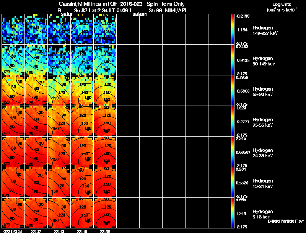Select the 90-149 keV Hydrogen panel at 23:37
The image size is (306, 233).
click(x=36, y=60)
